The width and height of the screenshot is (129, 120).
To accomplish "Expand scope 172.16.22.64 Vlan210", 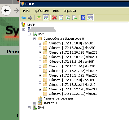I will point(40,85).
